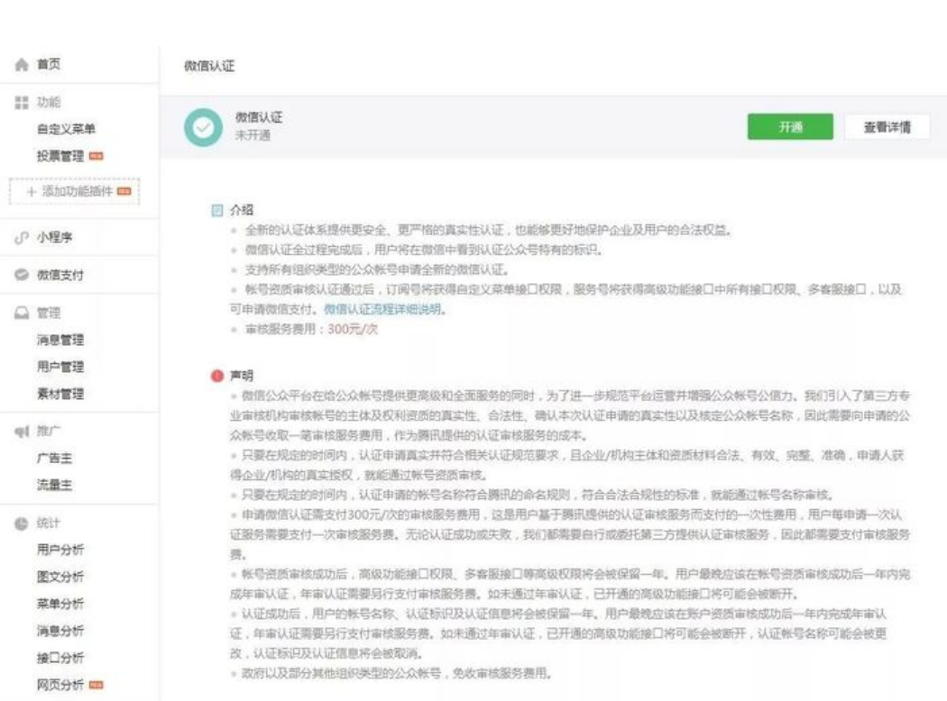The width and height of the screenshot is (947, 701).
Task: Click the home icon beside 首页
Action: pos(22,65)
